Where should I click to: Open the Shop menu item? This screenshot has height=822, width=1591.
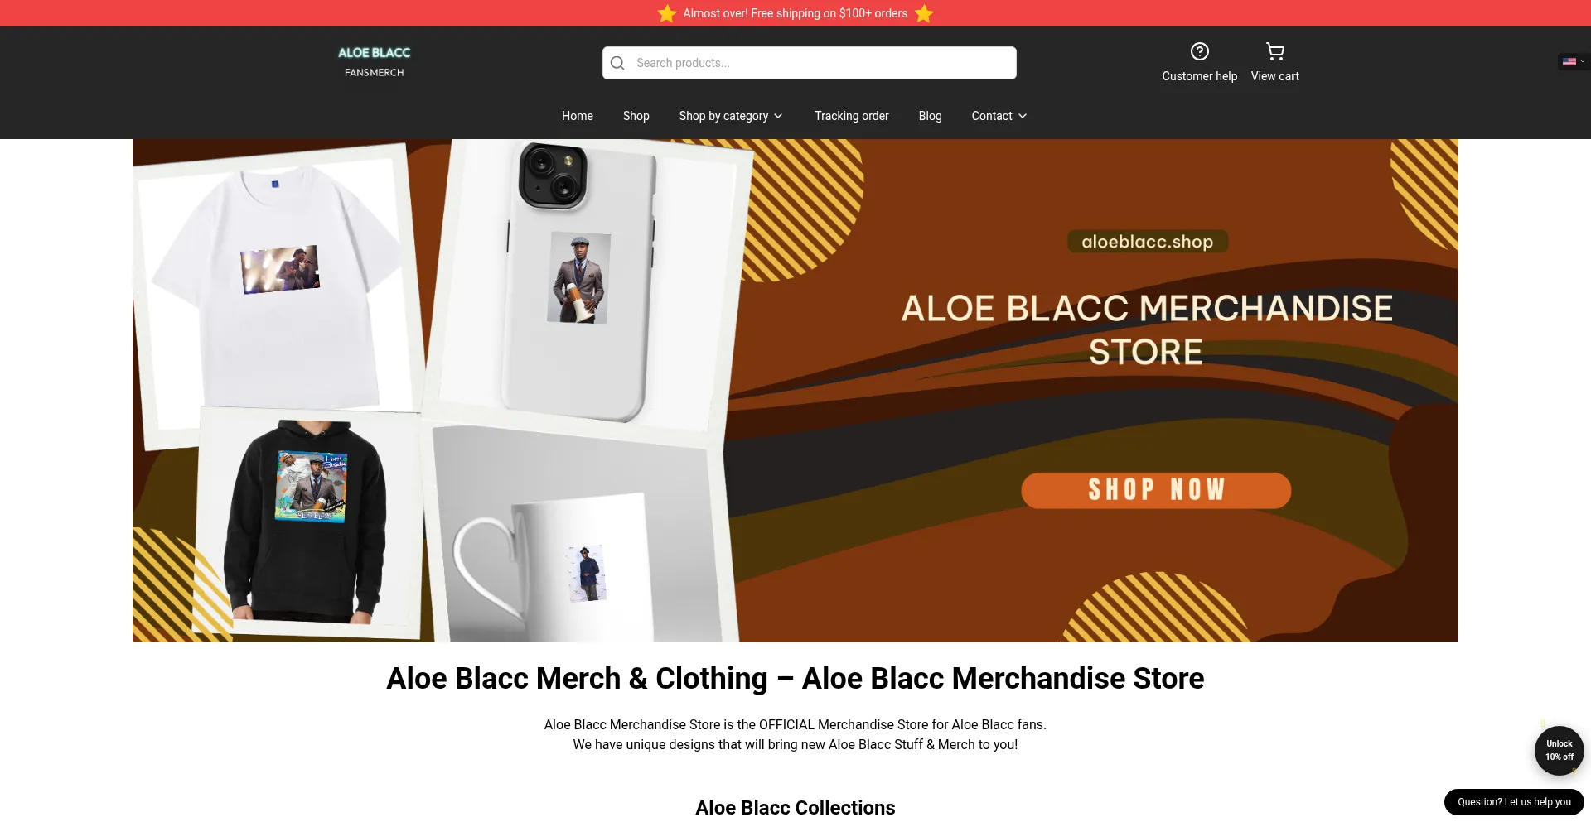click(x=636, y=116)
